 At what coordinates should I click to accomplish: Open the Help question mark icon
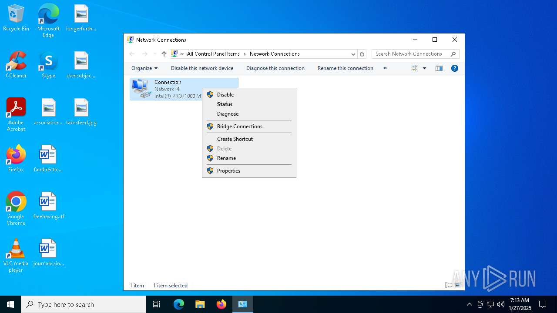455,68
